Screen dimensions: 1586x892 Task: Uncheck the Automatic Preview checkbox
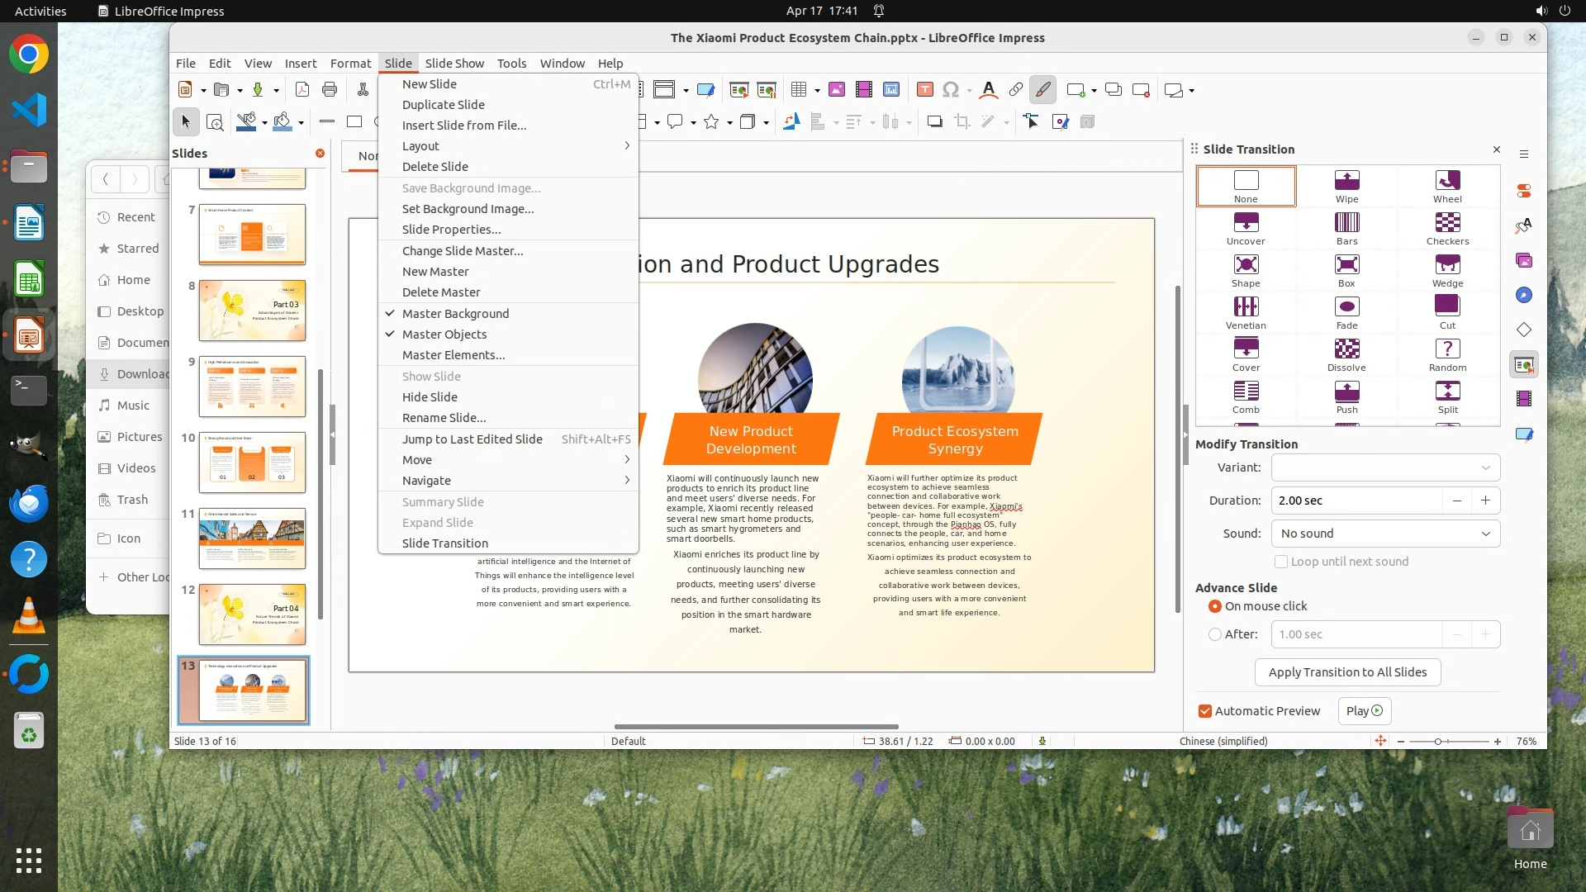[x=1205, y=711]
